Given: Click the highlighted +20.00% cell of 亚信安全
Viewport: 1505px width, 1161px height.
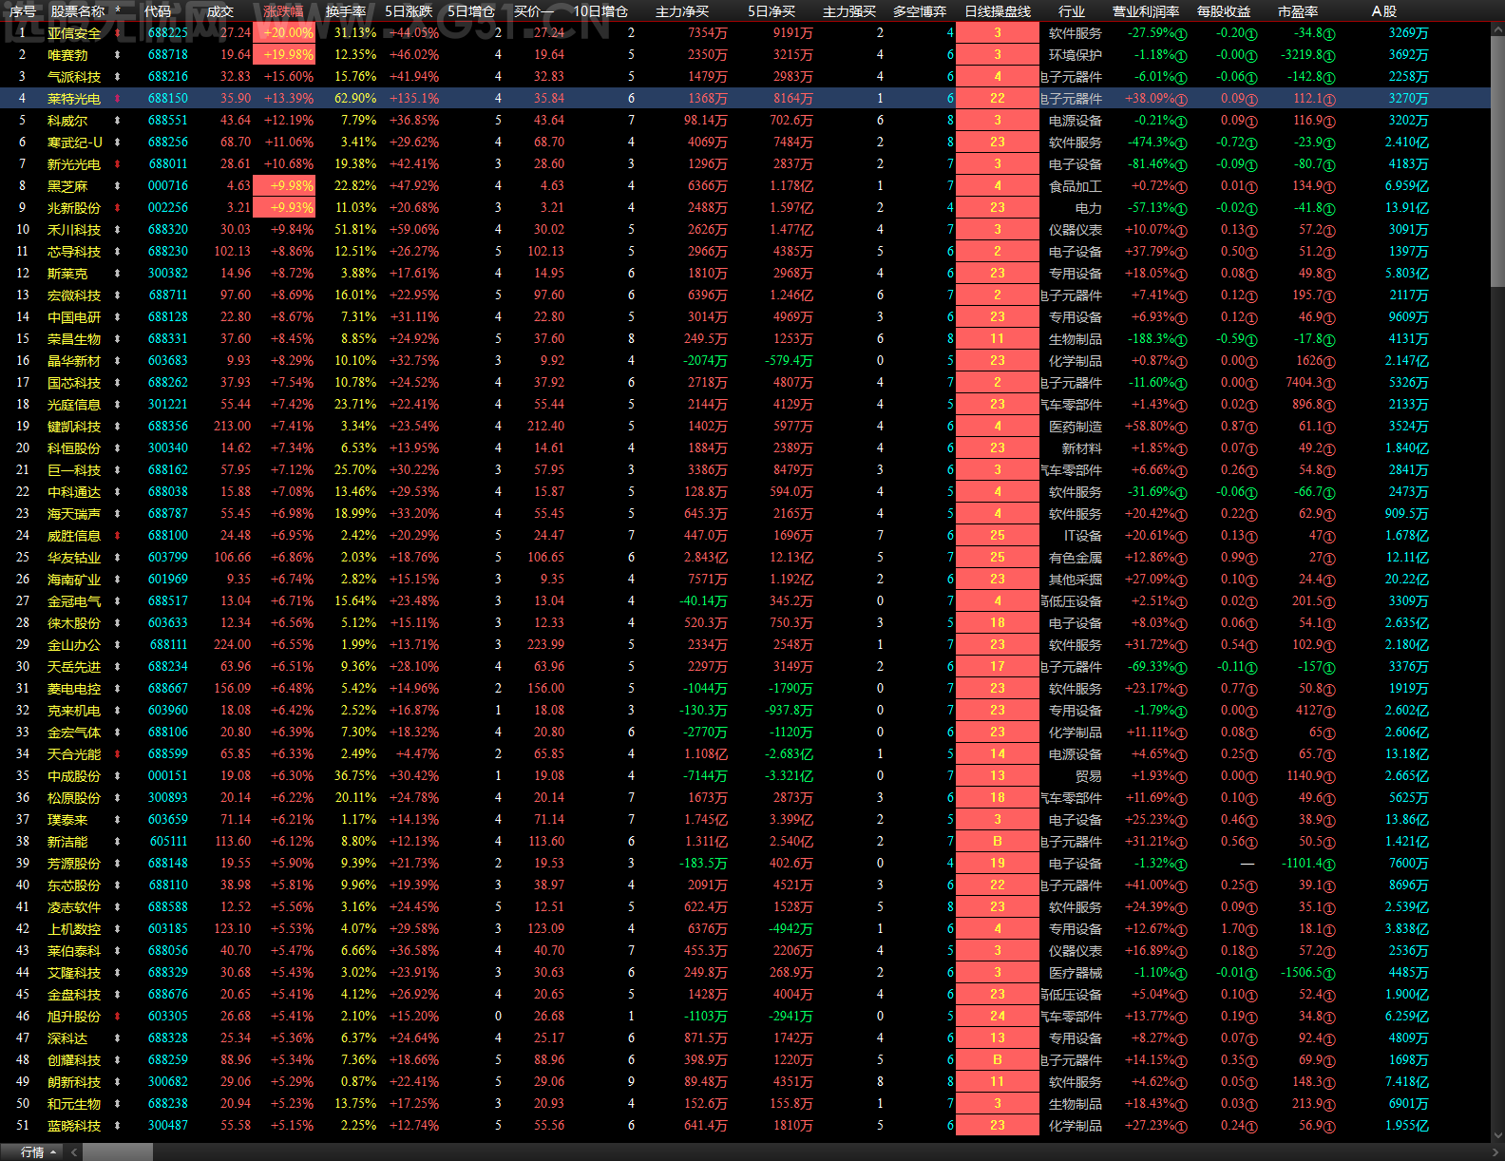Looking at the screenshot, I should coord(284,33).
